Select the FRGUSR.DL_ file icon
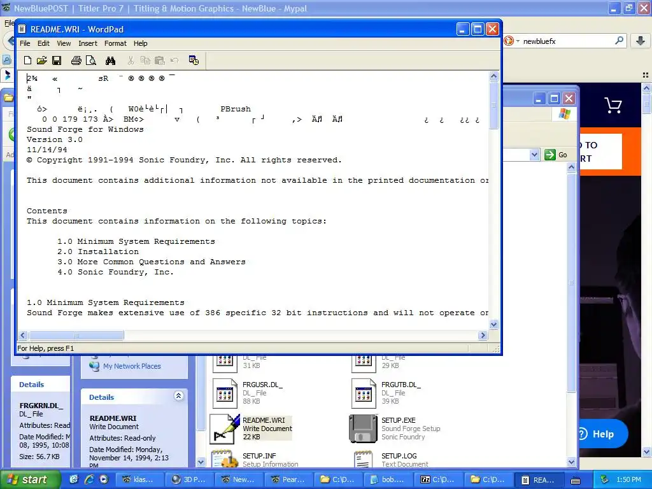The width and height of the screenshot is (652, 489). [225, 393]
